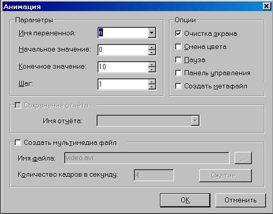
Task: Enable Панель управления checkbox
Action: pos(178,73)
